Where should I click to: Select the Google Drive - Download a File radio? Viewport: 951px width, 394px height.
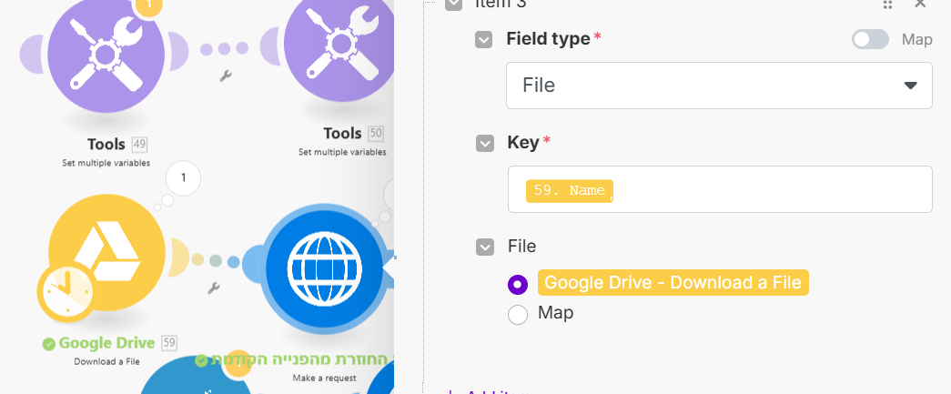[518, 284]
